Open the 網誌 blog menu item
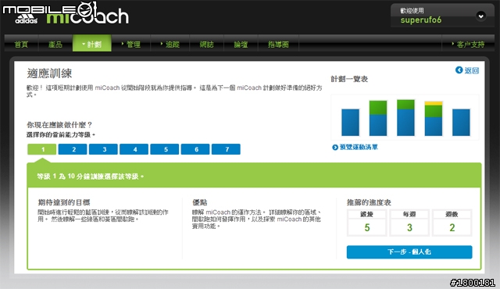The width and height of the screenshot is (500, 289). click(x=206, y=45)
